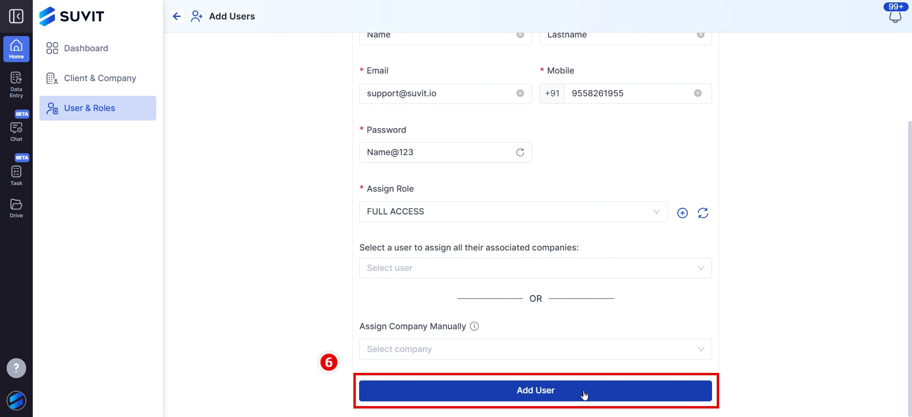
Task: Open the Select company dropdown
Action: (535, 349)
